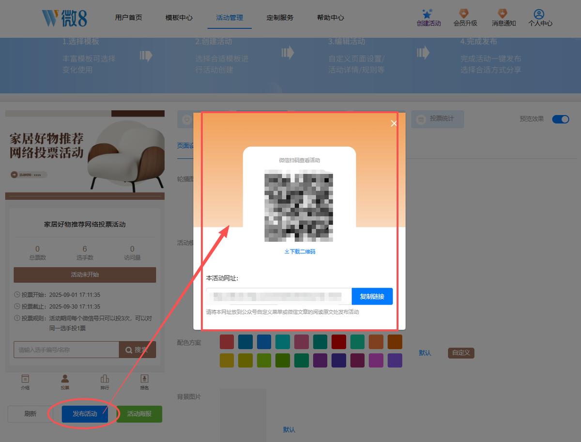Select the 报名 sign-up icon in preview
Image resolution: width=581 pixels, height=442 pixels.
tap(144, 379)
